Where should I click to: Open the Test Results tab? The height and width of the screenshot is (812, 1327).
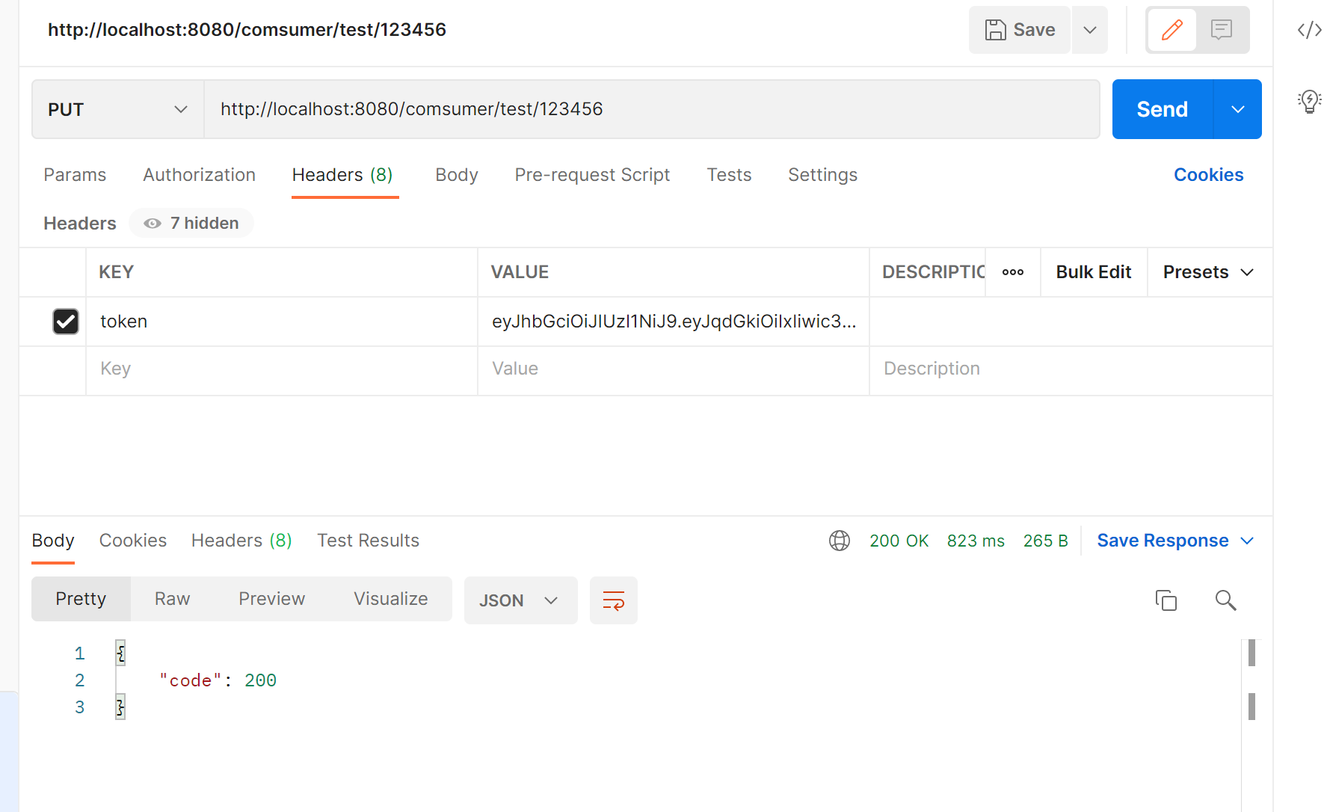click(x=368, y=540)
